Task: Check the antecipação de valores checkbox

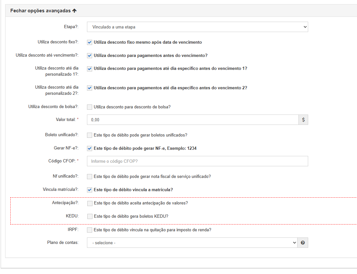Action: 90,203
